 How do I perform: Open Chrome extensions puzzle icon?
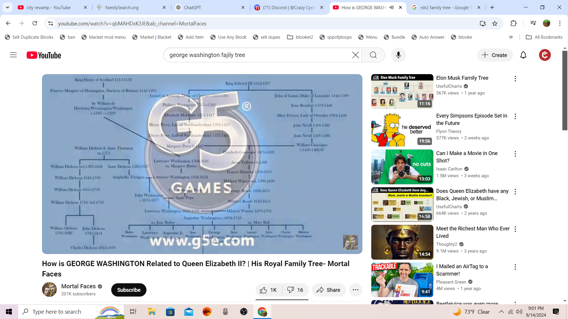pos(514,23)
